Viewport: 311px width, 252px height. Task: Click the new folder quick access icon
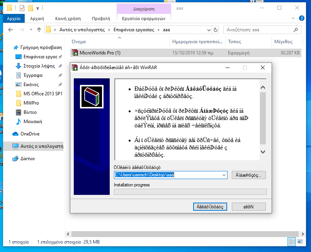(31, 8)
